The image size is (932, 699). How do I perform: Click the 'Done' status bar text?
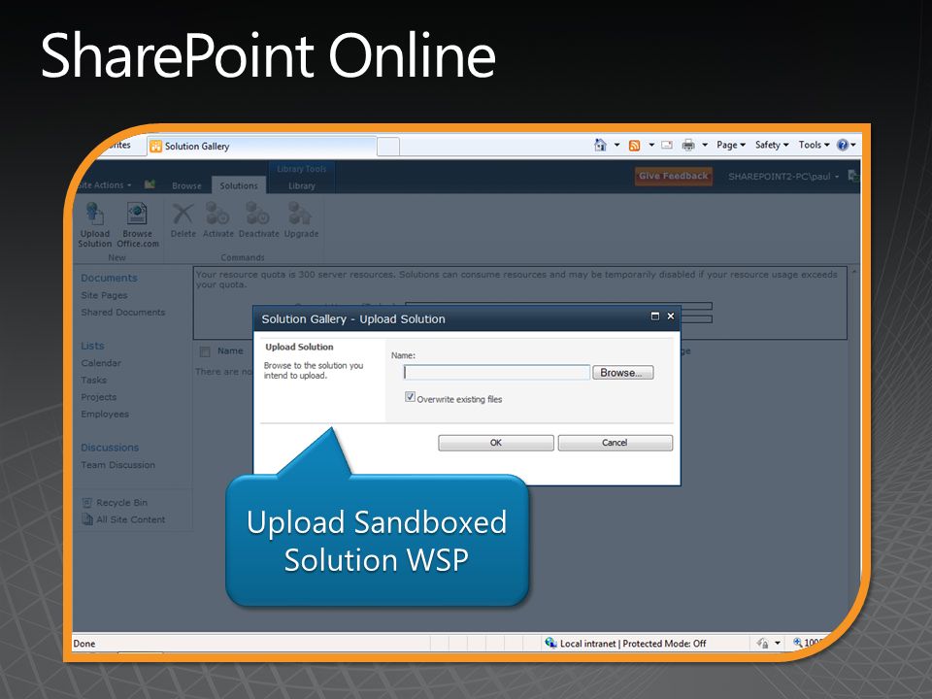pos(83,643)
